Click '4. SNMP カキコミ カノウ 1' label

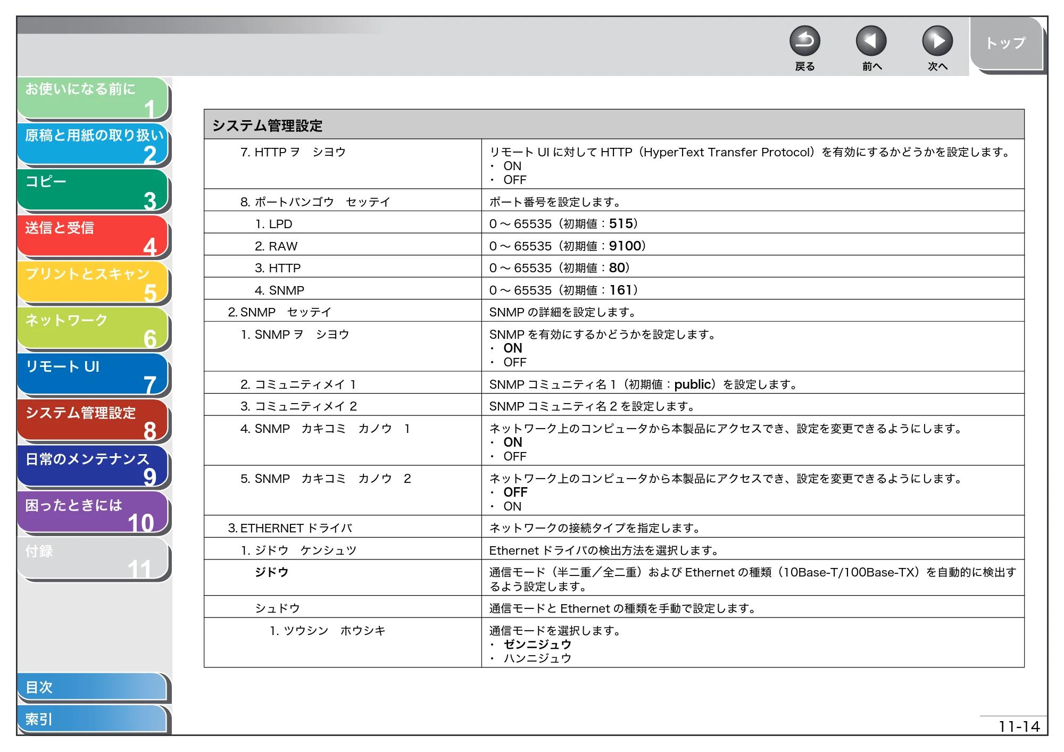click(325, 429)
